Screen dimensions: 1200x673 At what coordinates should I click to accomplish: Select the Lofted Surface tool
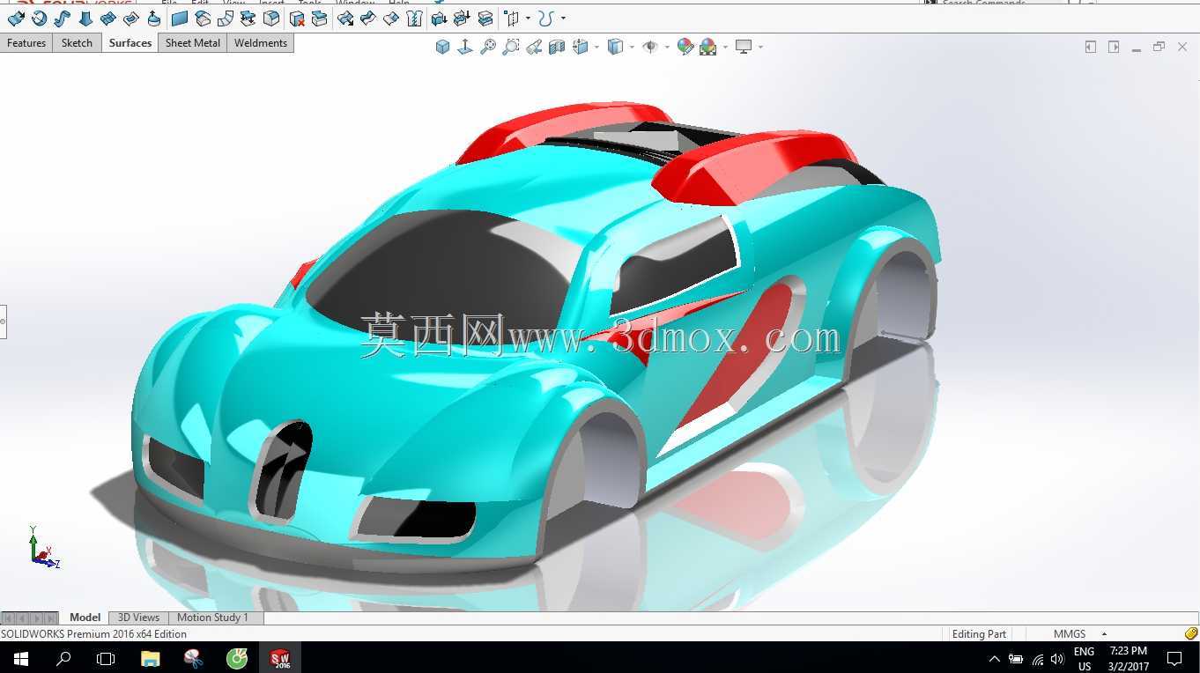[x=85, y=18]
